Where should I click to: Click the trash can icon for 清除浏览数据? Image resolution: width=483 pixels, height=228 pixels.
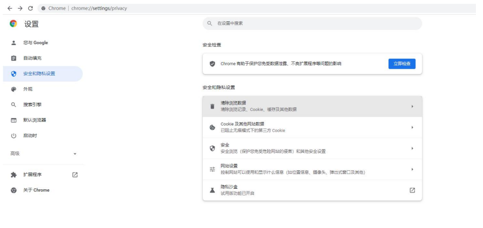pos(212,106)
